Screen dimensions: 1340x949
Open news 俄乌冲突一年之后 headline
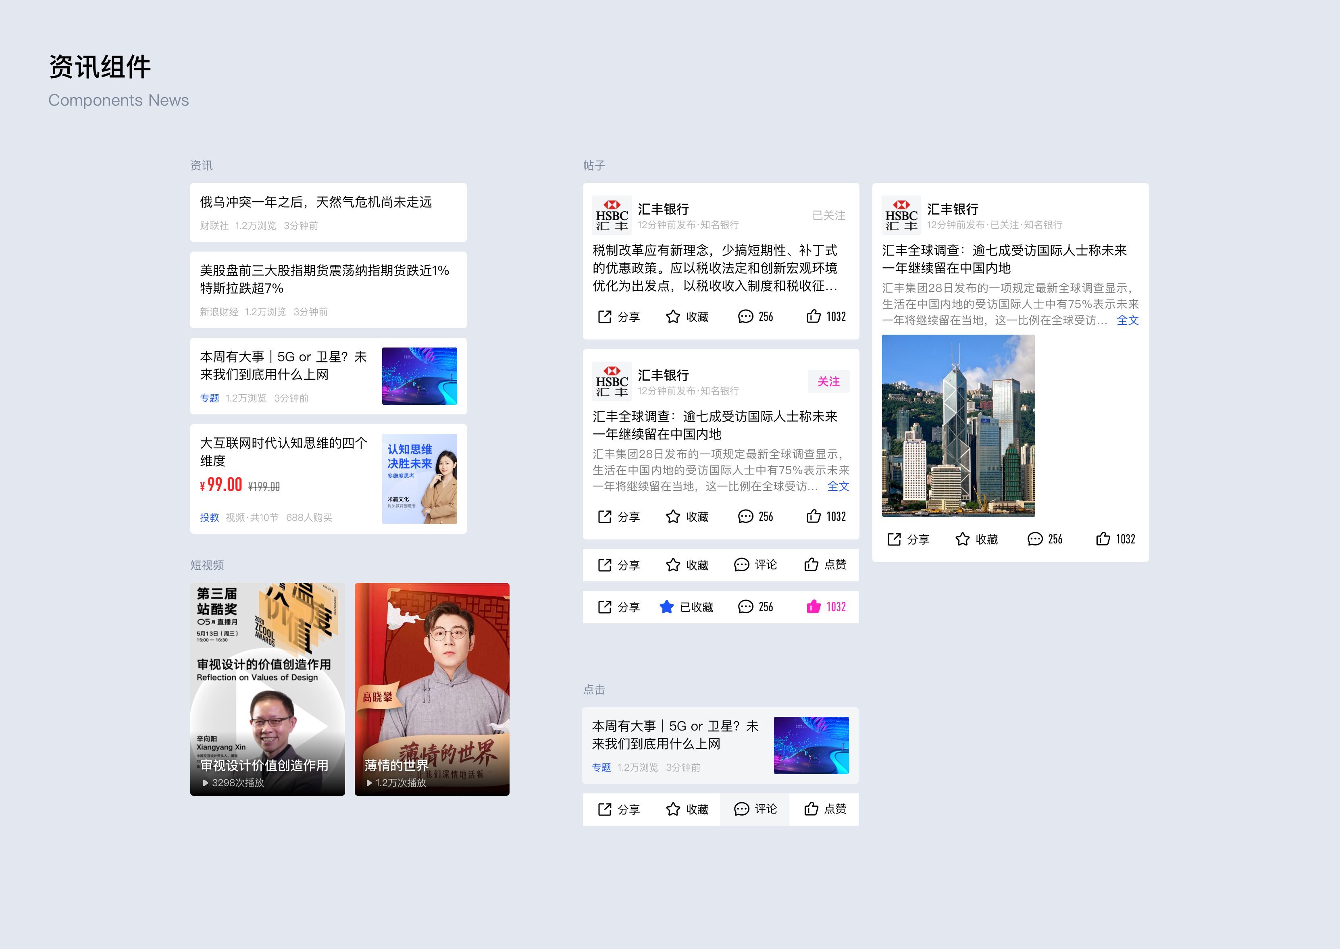coord(316,202)
